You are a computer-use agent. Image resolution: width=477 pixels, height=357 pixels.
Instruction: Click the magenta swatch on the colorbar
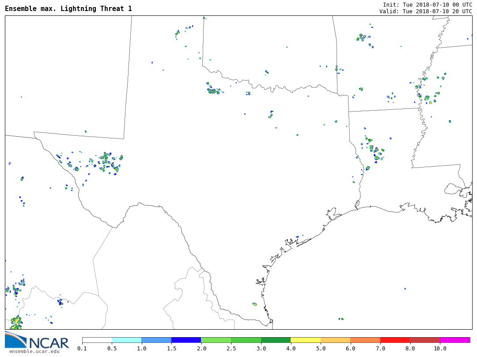[455, 340]
